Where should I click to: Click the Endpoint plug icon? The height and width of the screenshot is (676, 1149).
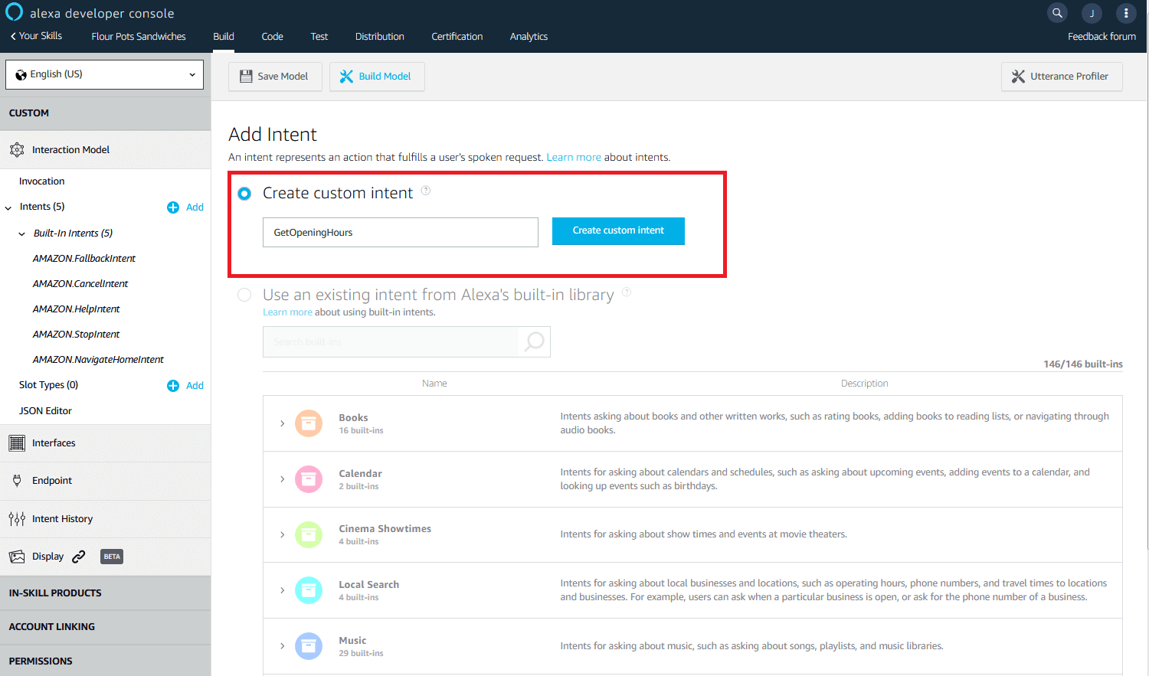coord(17,481)
